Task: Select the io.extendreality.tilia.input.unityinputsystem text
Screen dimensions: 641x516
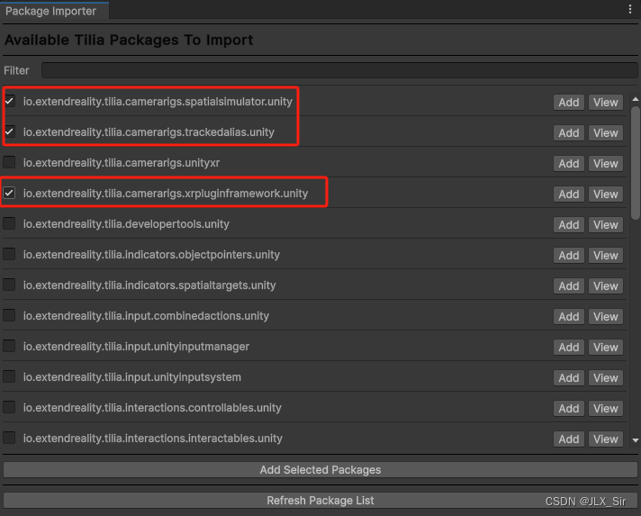Action: pos(132,377)
